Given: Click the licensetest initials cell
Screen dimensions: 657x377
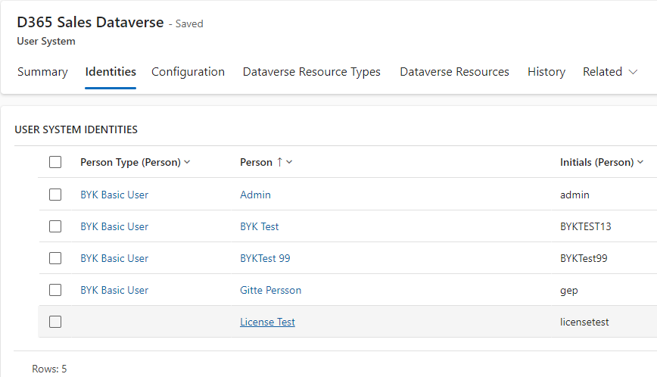Looking at the screenshot, I should coord(584,322).
